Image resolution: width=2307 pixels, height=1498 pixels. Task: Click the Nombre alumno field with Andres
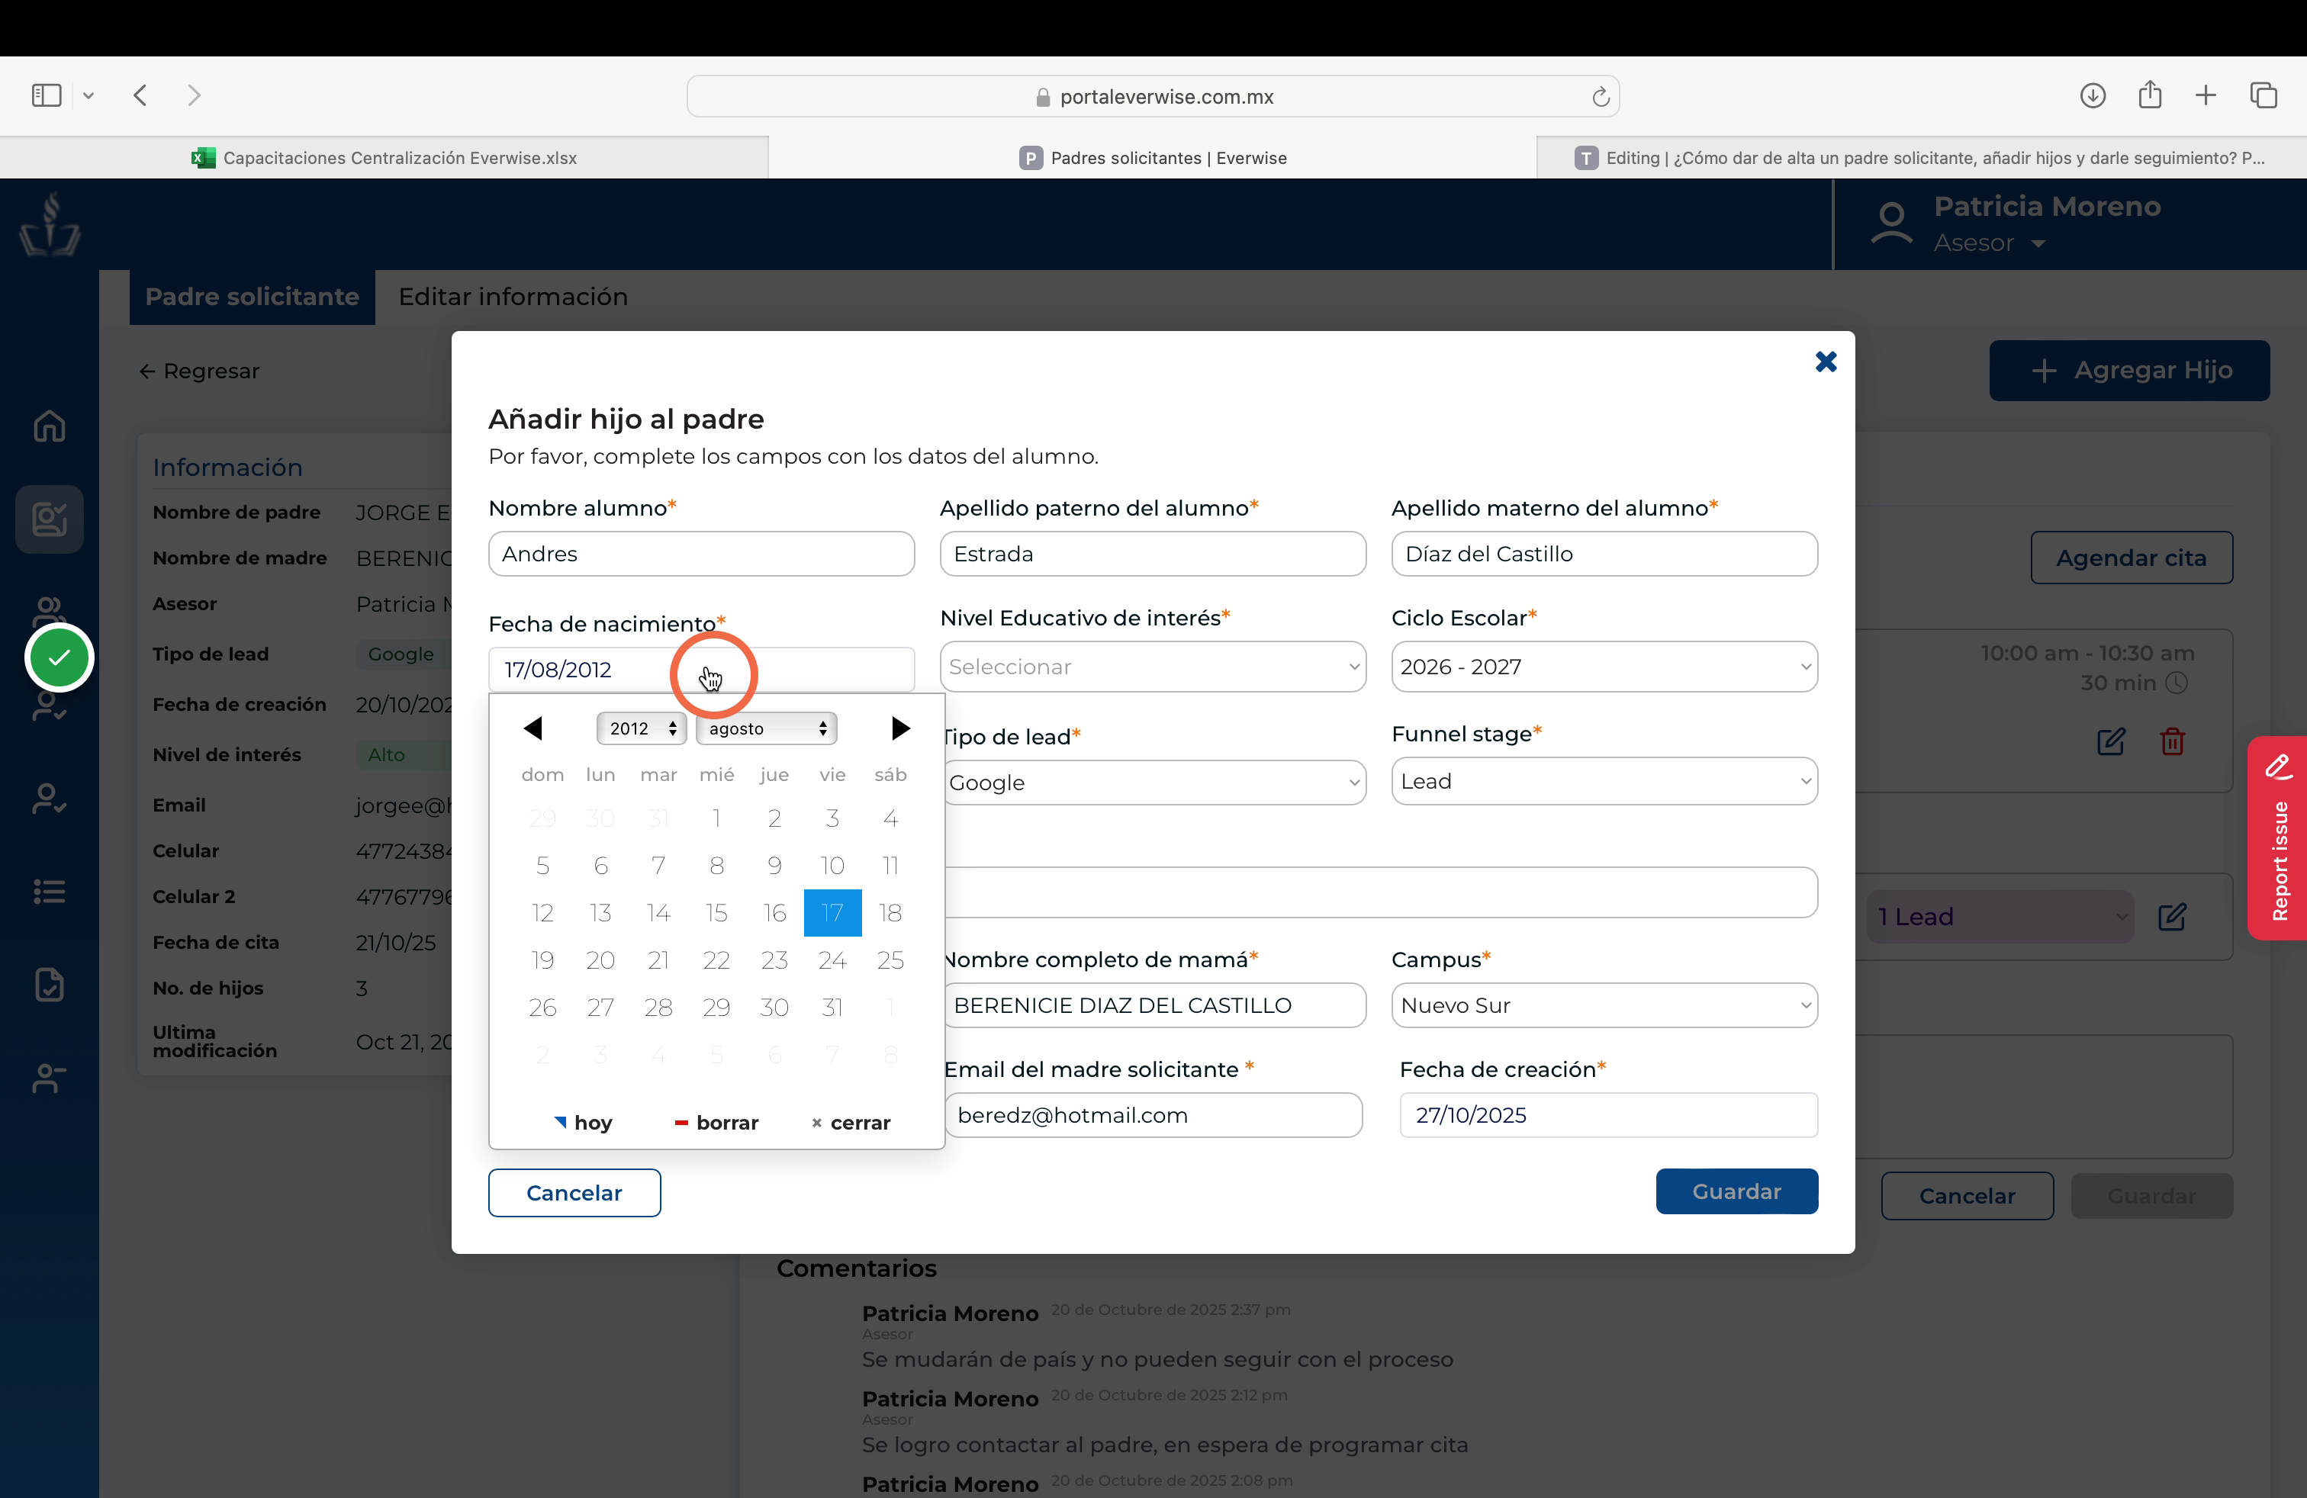click(701, 553)
